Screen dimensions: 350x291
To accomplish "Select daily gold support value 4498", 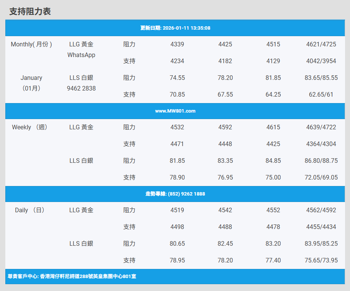I will pos(177,227).
